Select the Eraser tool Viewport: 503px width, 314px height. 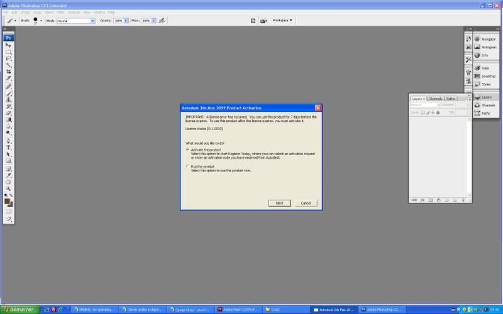point(9,113)
